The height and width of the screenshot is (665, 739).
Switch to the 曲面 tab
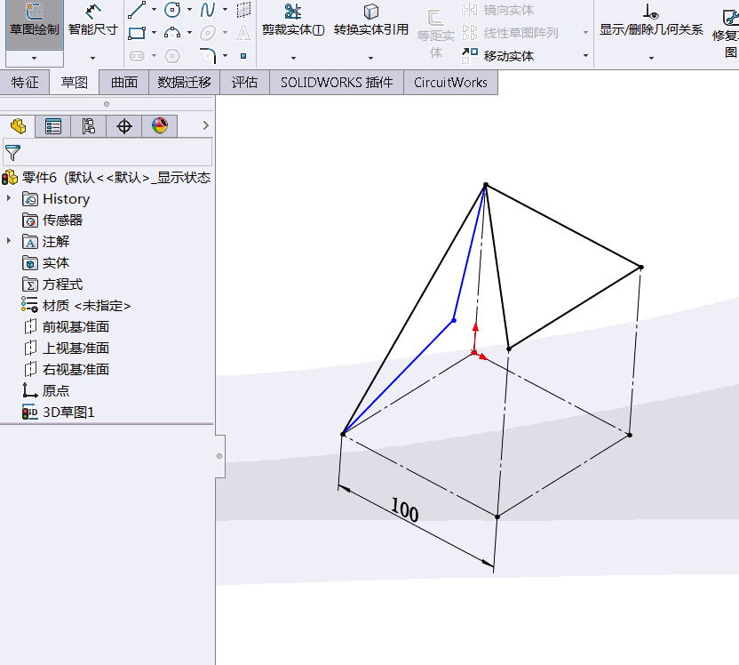tap(124, 83)
